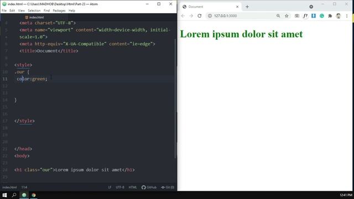This screenshot has height=199, width=354.
Task: Click the color:green; line in the editor
Action: tap(32, 79)
